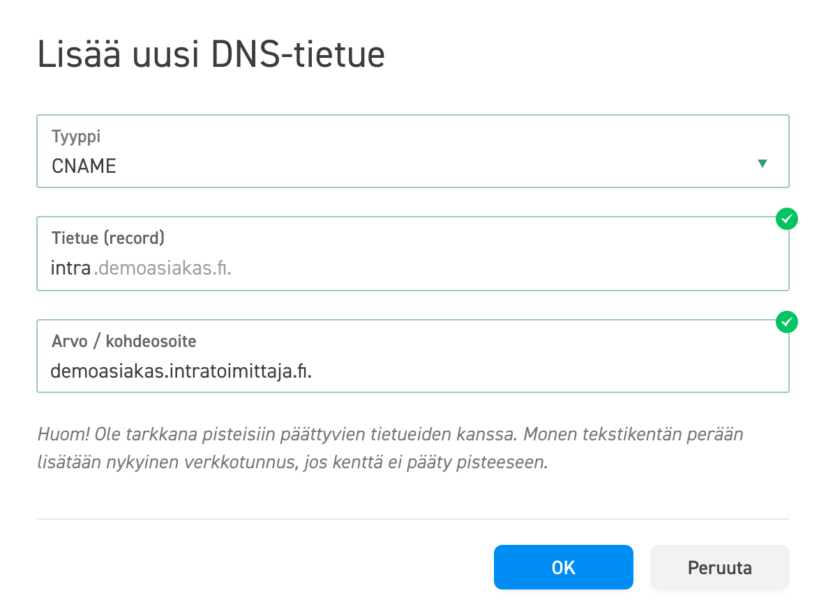826x609 pixels.
Task: Cancel the dialog using Peruuta
Action: [719, 567]
